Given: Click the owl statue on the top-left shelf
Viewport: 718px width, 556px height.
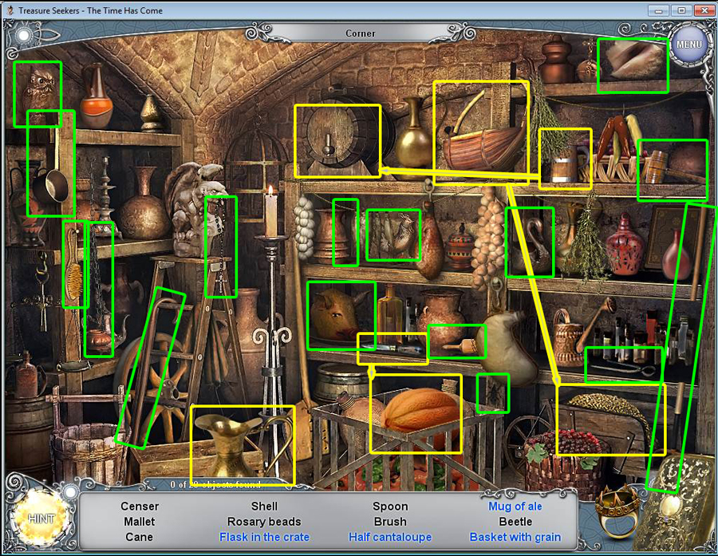Looking at the screenshot, I should (x=37, y=90).
